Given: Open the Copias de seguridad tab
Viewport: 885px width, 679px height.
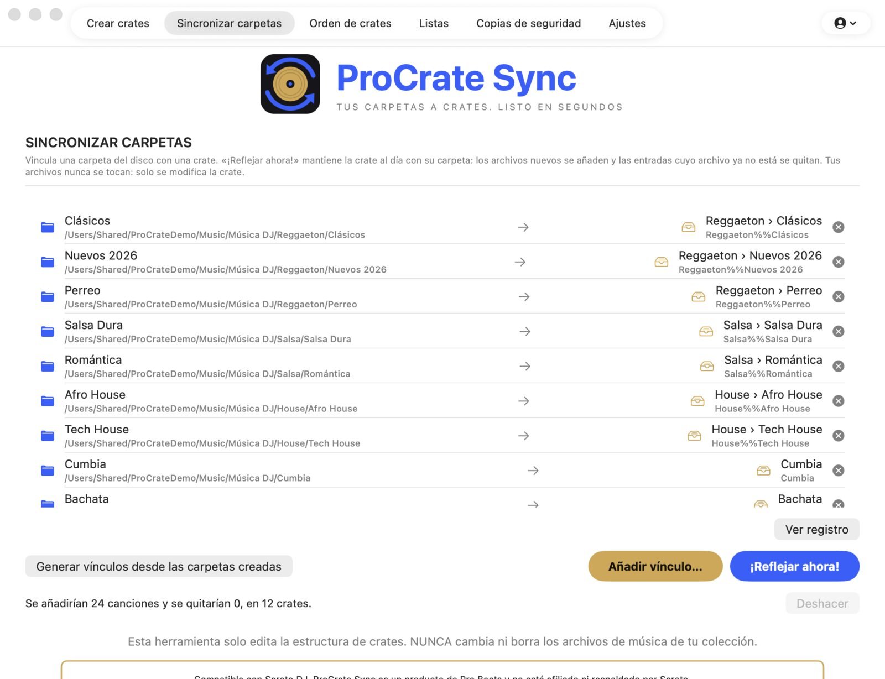Looking at the screenshot, I should click(x=528, y=23).
